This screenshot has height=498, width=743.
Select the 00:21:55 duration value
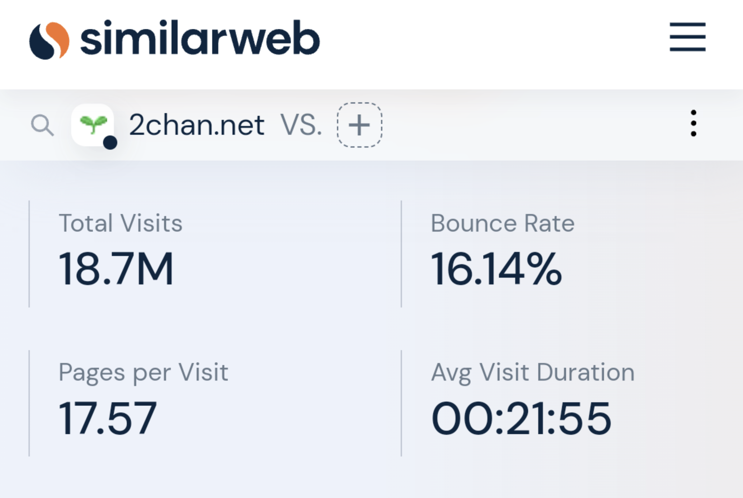coord(522,419)
